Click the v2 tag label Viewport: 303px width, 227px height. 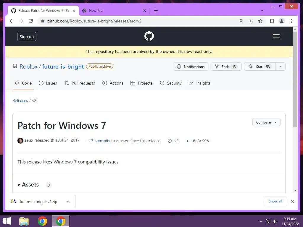(176, 141)
